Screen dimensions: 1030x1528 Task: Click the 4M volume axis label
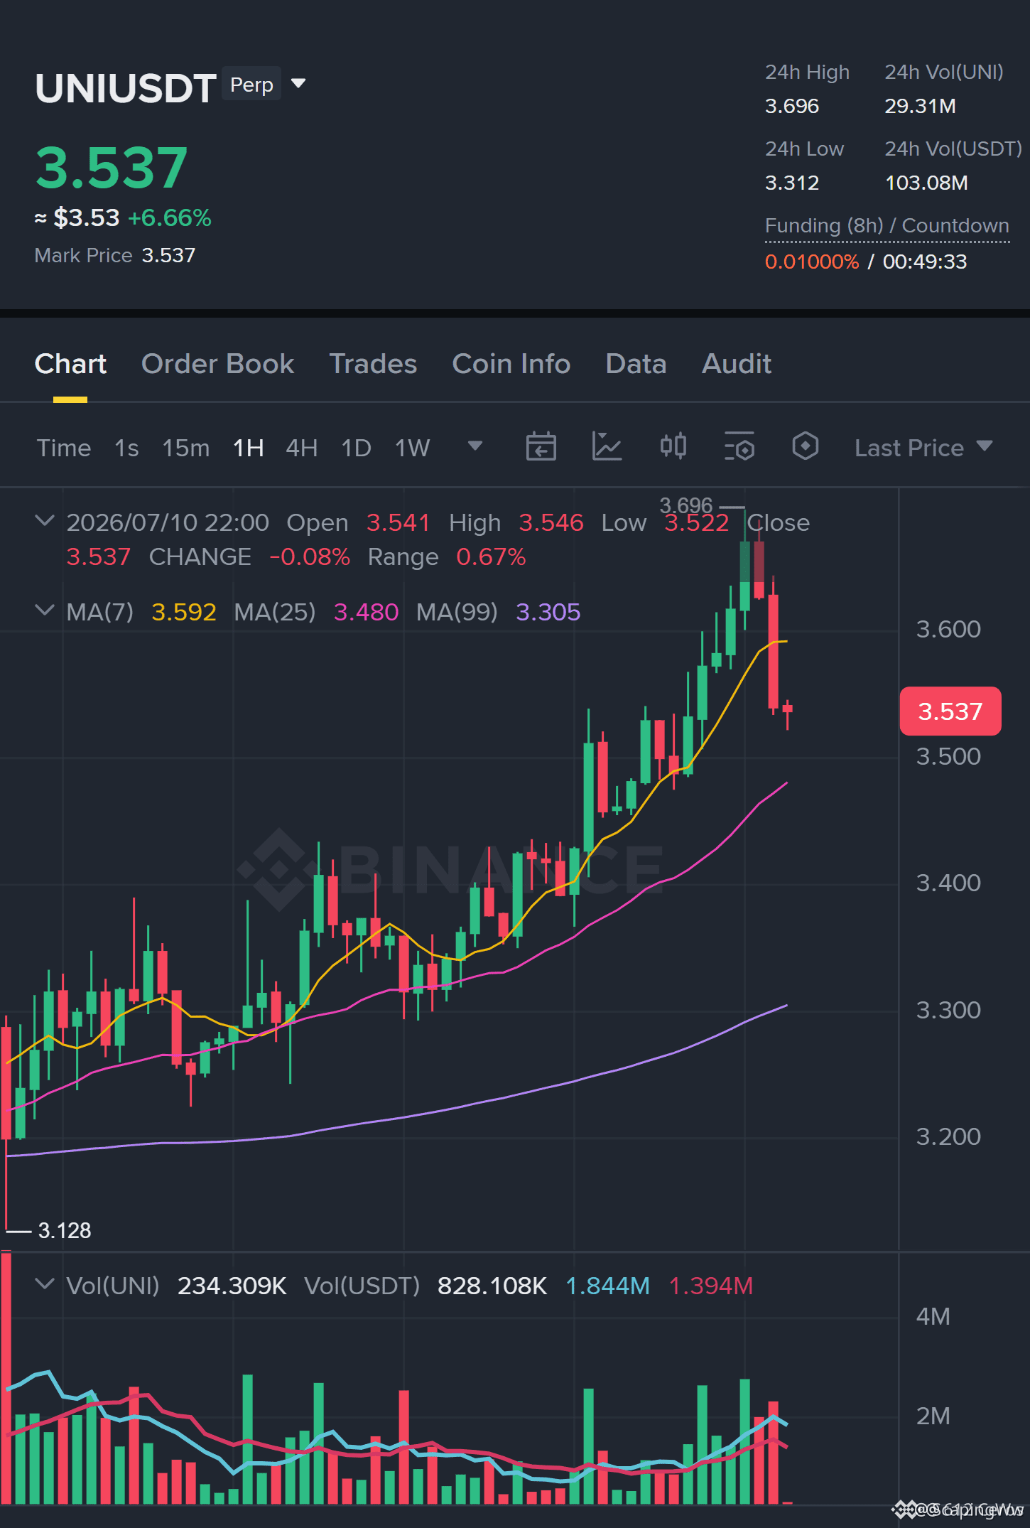coord(933,1316)
